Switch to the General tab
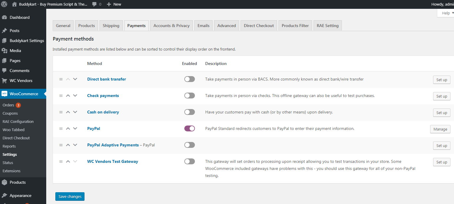 point(63,26)
